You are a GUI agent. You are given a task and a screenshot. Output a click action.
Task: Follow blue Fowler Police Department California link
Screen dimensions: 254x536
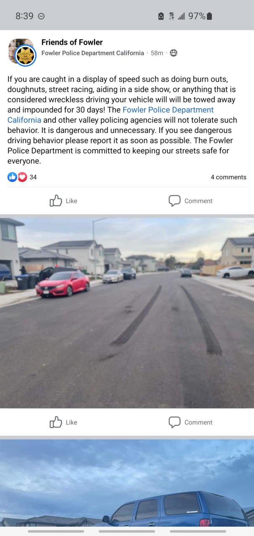coord(111,115)
